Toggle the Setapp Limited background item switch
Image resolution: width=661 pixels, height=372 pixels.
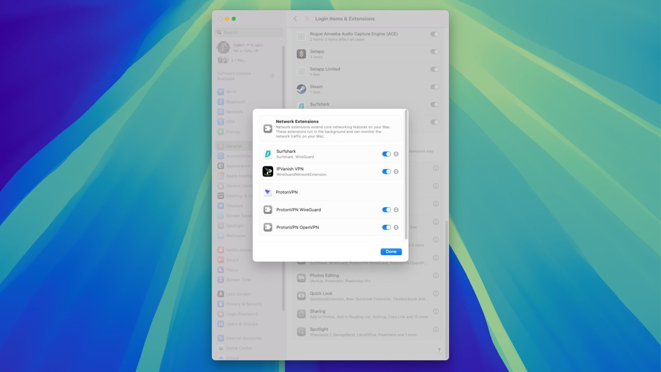(434, 70)
